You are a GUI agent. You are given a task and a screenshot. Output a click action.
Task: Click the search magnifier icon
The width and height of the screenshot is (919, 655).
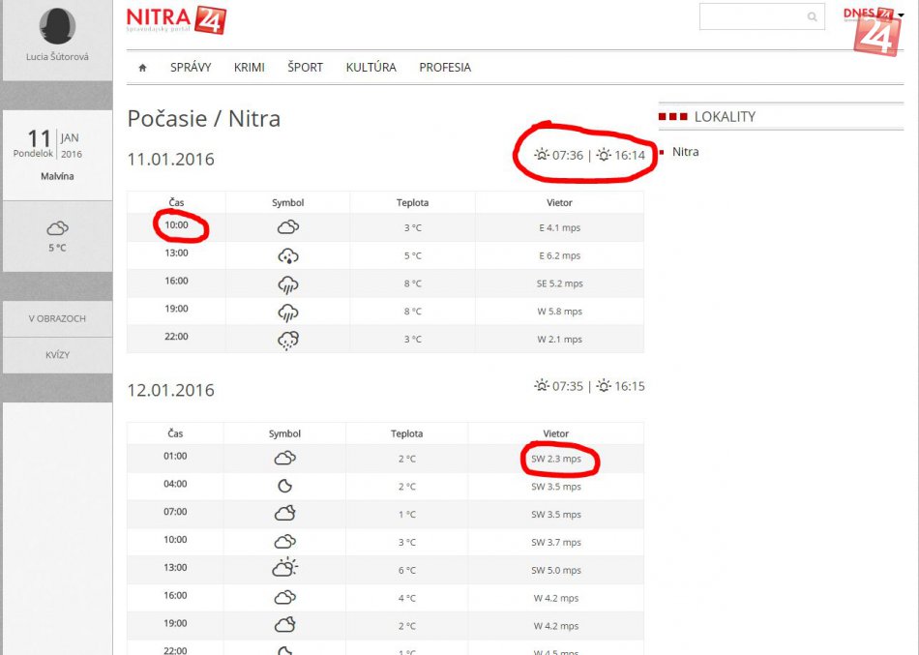[x=812, y=16]
